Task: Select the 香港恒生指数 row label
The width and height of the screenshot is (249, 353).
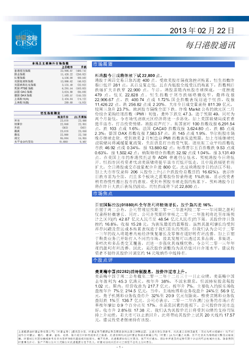Action: [x=23, y=71]
